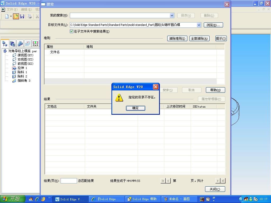271x203 pixels.
Task: Click the 帮助(H) button
Action: pos(215,90)
